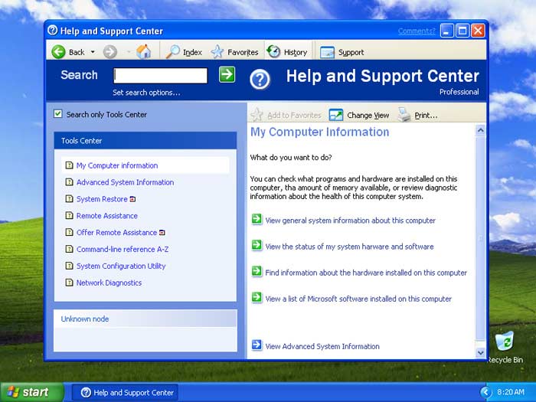Viewport: 536px width, 402px height.
Task: Open the Index magnifier icon
Action: [x=172, y=52]
